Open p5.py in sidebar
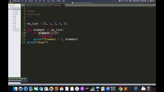Screen dimensions: 164x92 [x=15, y=22]
